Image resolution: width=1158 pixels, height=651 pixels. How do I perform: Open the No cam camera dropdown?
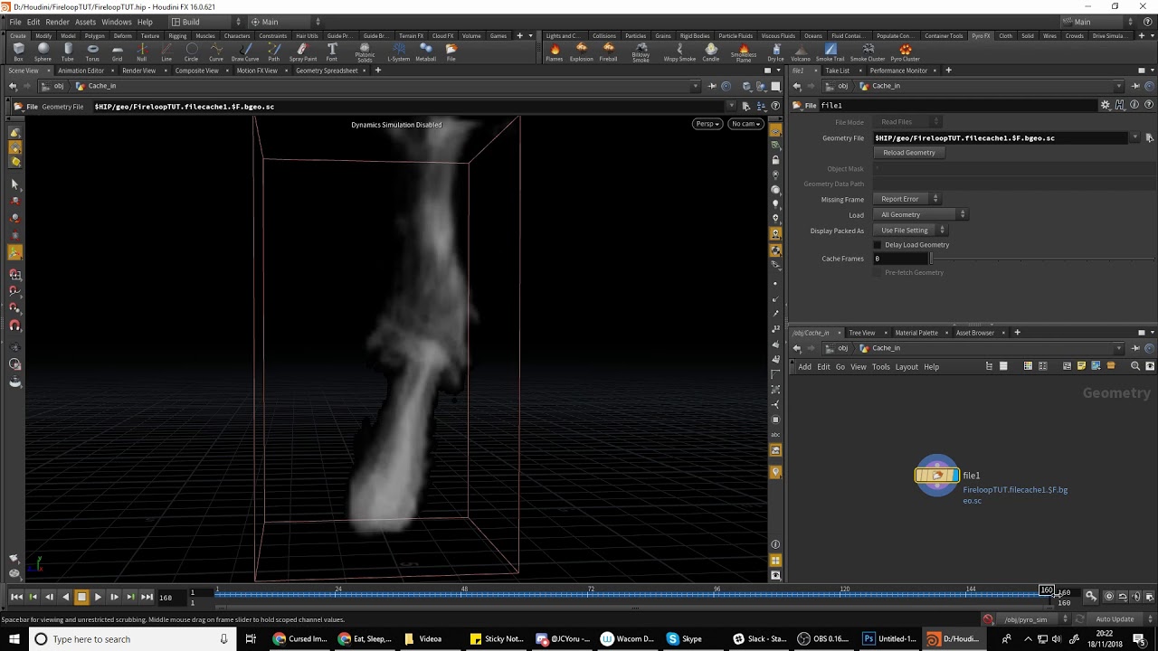(745, 124)
